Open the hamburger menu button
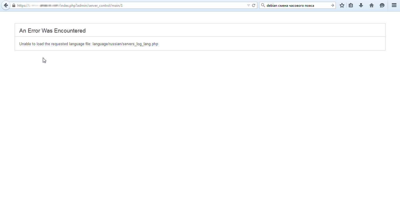Image resolution: width=400 pixels, height=204 pixels. point(394,5)
